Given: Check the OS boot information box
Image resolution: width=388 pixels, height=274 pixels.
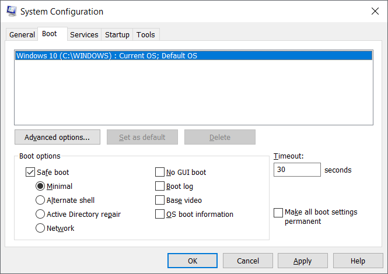Looking at the screenshot, I should tap(160, 215).
